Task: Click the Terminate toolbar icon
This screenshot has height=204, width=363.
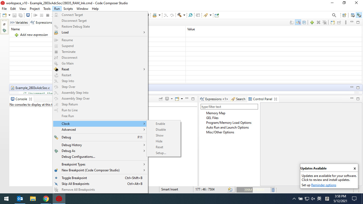Action: (48, 15)
